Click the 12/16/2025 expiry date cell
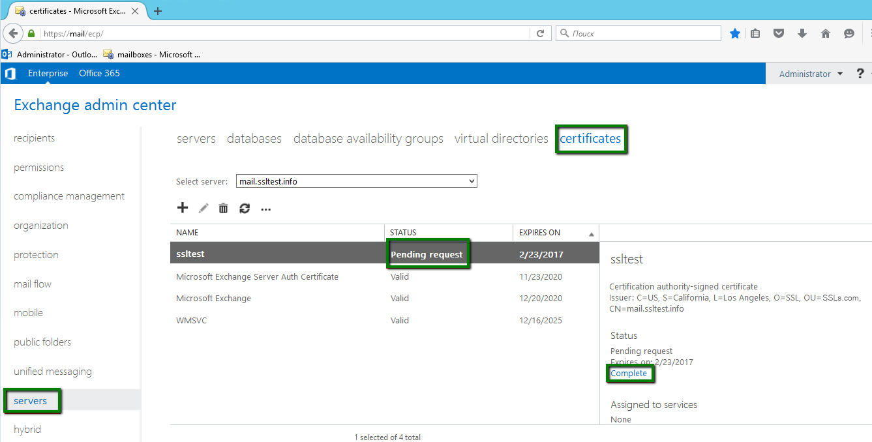Image resolution: width=872 pixels, height=442 pixels. pos(541,321)
